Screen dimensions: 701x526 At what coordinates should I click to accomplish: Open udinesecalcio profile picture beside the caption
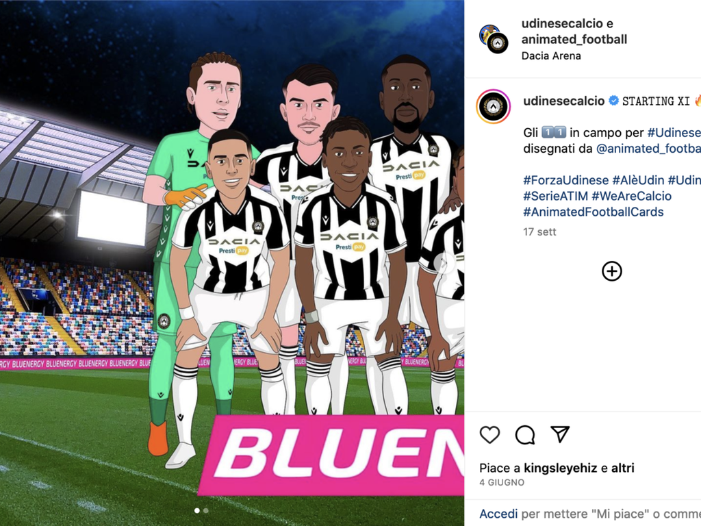[x=494, y=106]
